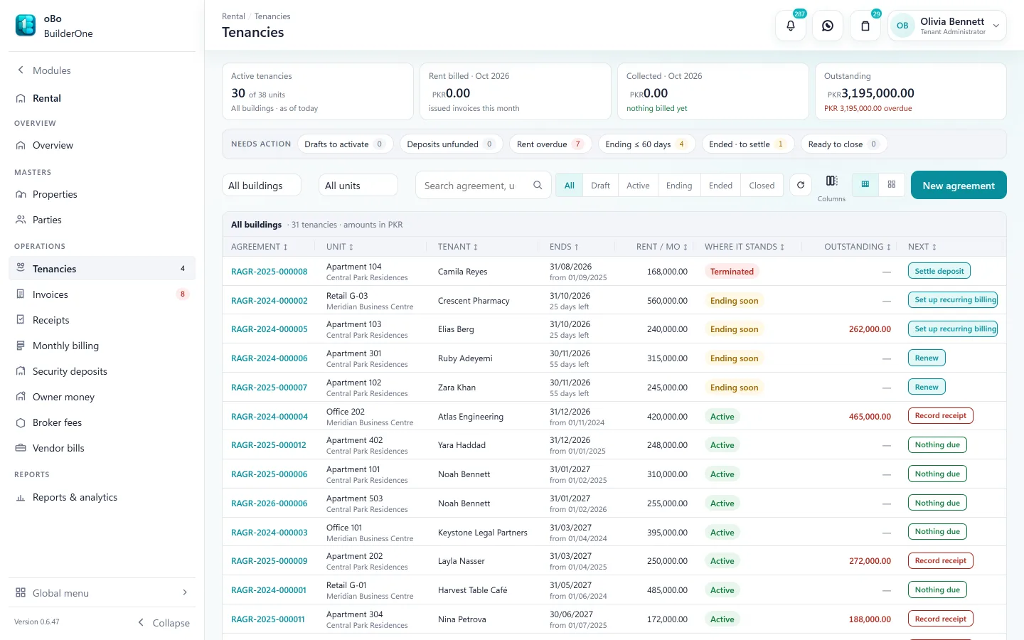Image resolution: width=1024 pixels, height=640 pixels.
Task: Click the refresh list icon
Action: tap(801, 185)
